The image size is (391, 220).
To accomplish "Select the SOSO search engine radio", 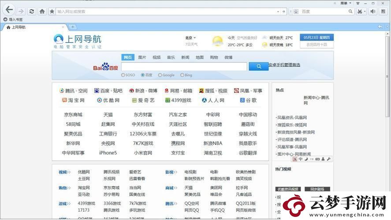I will 123,75.
